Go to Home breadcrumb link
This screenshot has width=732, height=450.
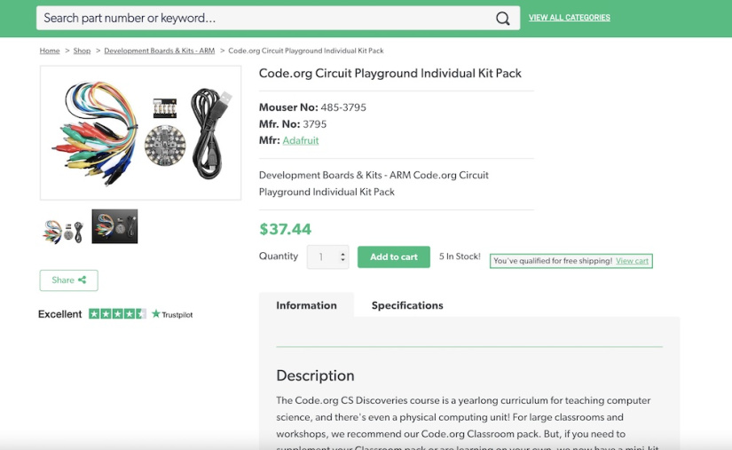tap(50, 51)
